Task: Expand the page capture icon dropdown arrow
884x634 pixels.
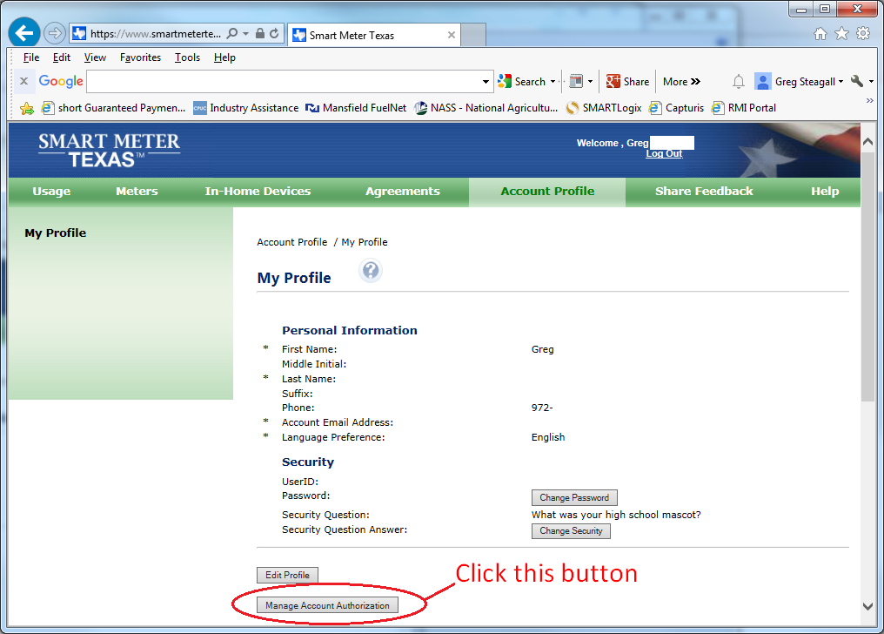Action: point(590,82)
